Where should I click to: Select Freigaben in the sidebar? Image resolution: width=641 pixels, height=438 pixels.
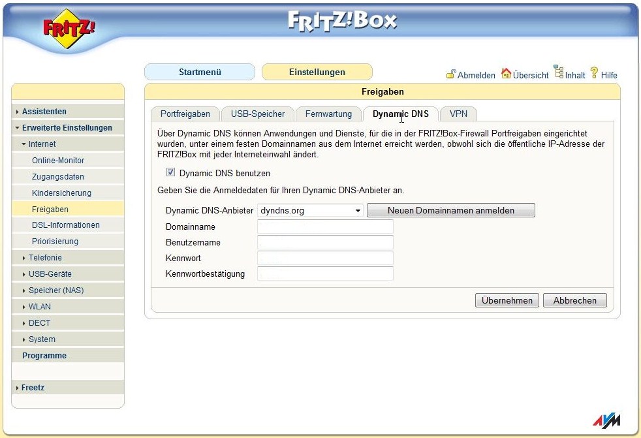(68, 209)
